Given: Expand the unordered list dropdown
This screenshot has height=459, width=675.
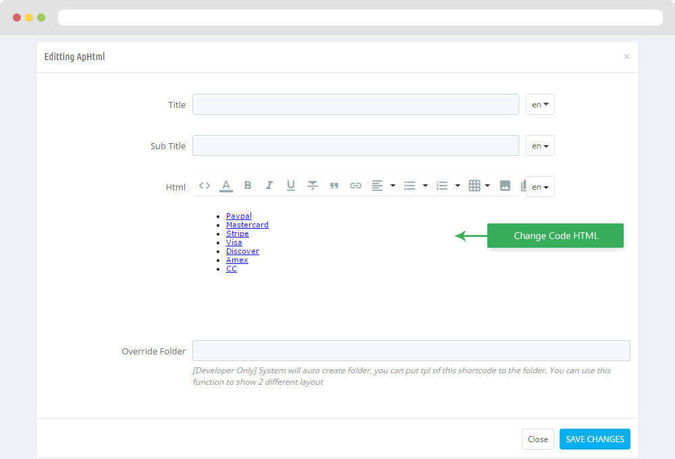Looking at the screenshot, I should click(x=425, y=186).
